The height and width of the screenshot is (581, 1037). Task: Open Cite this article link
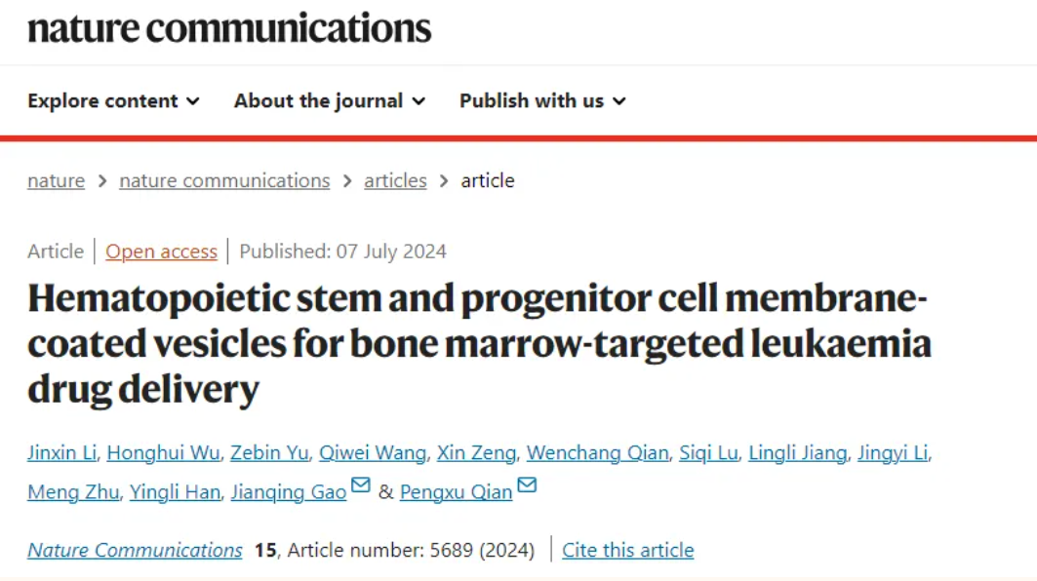pos(627,550)
